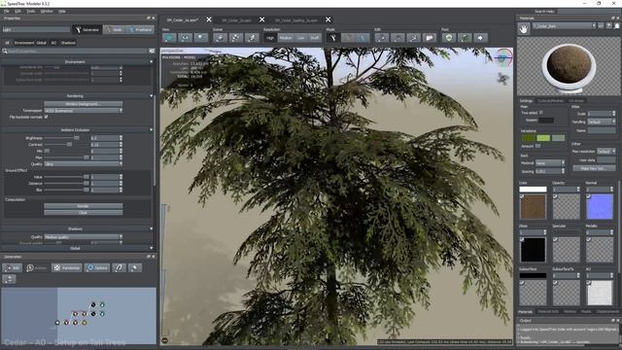Click the Clear computation button
This screenshot has width=622, height=350.
(x=83, y=213)
